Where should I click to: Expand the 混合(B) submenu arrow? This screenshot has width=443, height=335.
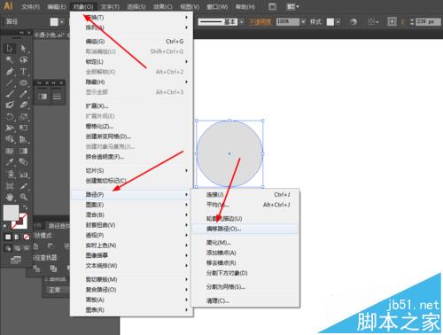pyautogui.click(x=186, y=214)
